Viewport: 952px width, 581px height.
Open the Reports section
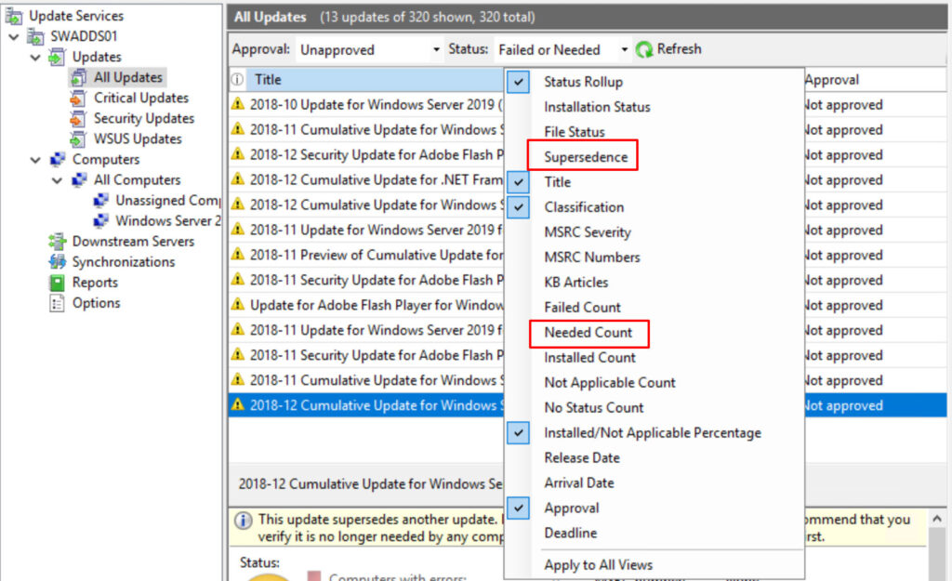tap(93, 282)
